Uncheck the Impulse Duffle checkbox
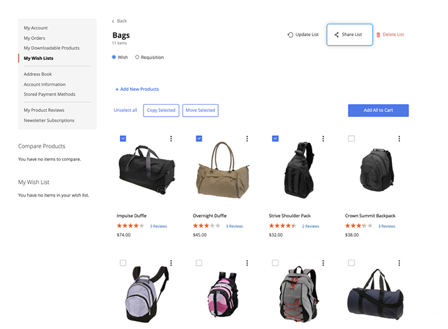Viewport: 448px width, 329px height. (123, 138)
